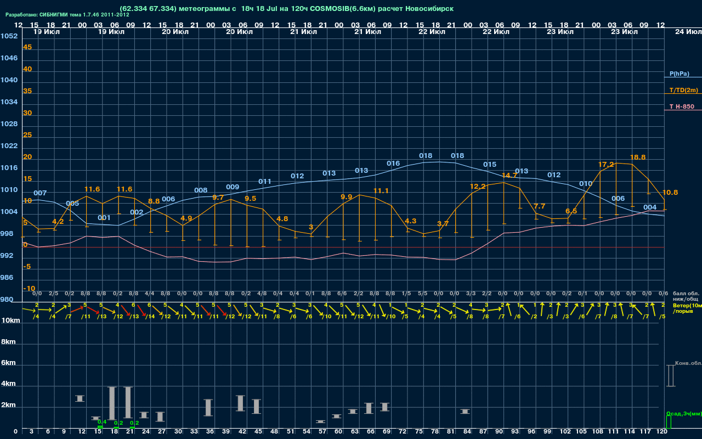
Task: Click the 001 pressure curve label
Action: point(104,218)
